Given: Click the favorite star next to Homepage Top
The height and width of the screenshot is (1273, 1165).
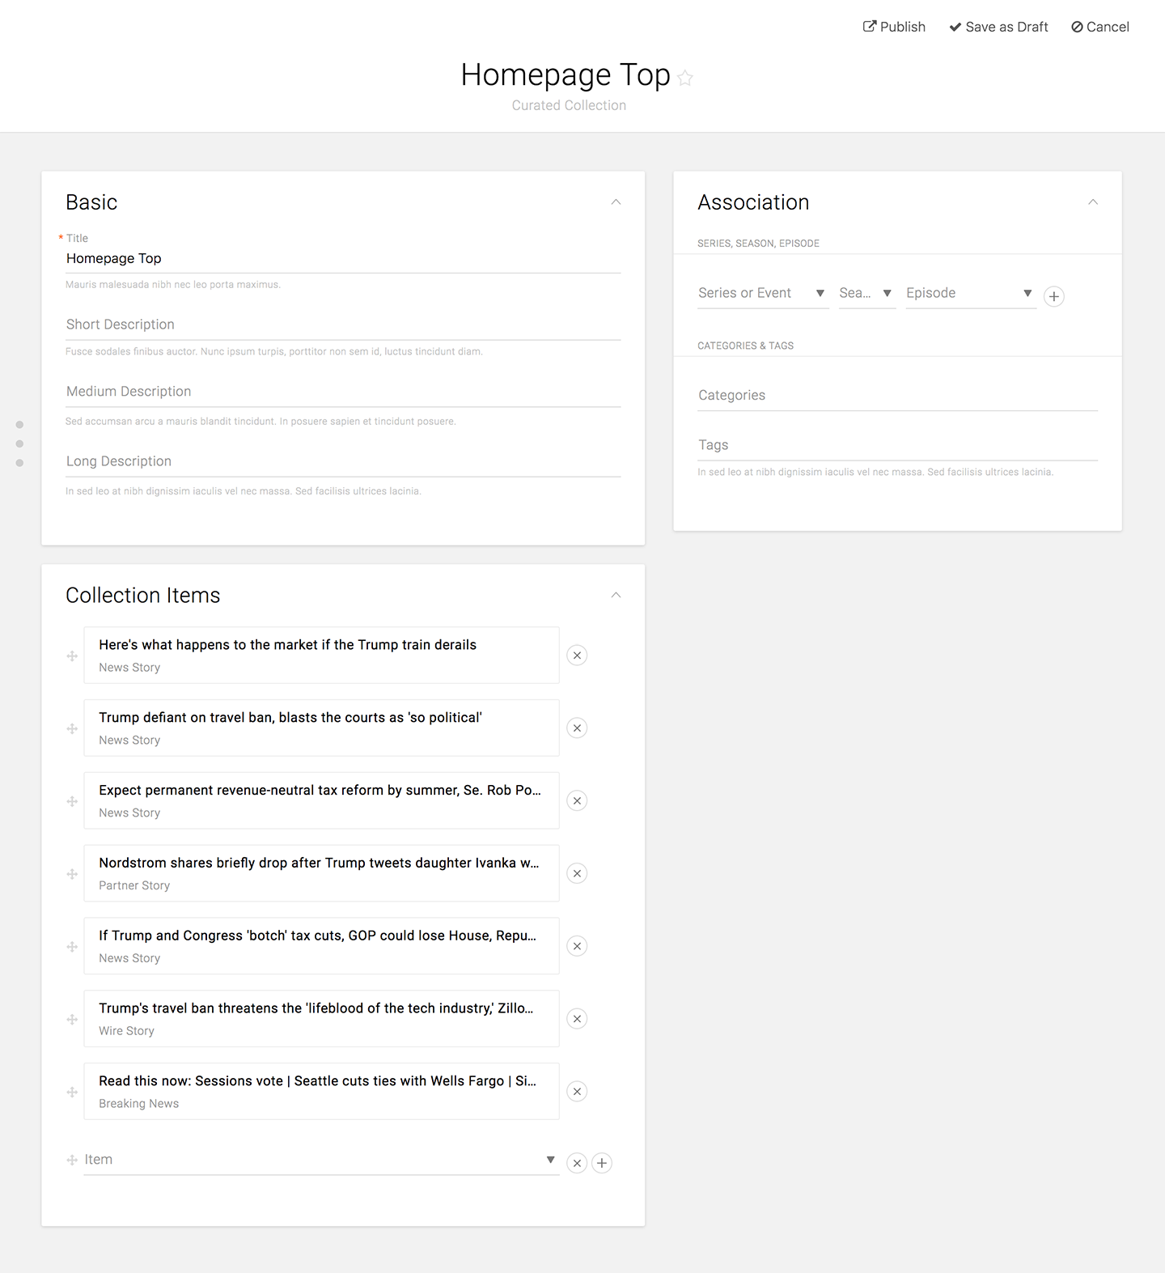Looking at the screenshot, I should [685, 78].
